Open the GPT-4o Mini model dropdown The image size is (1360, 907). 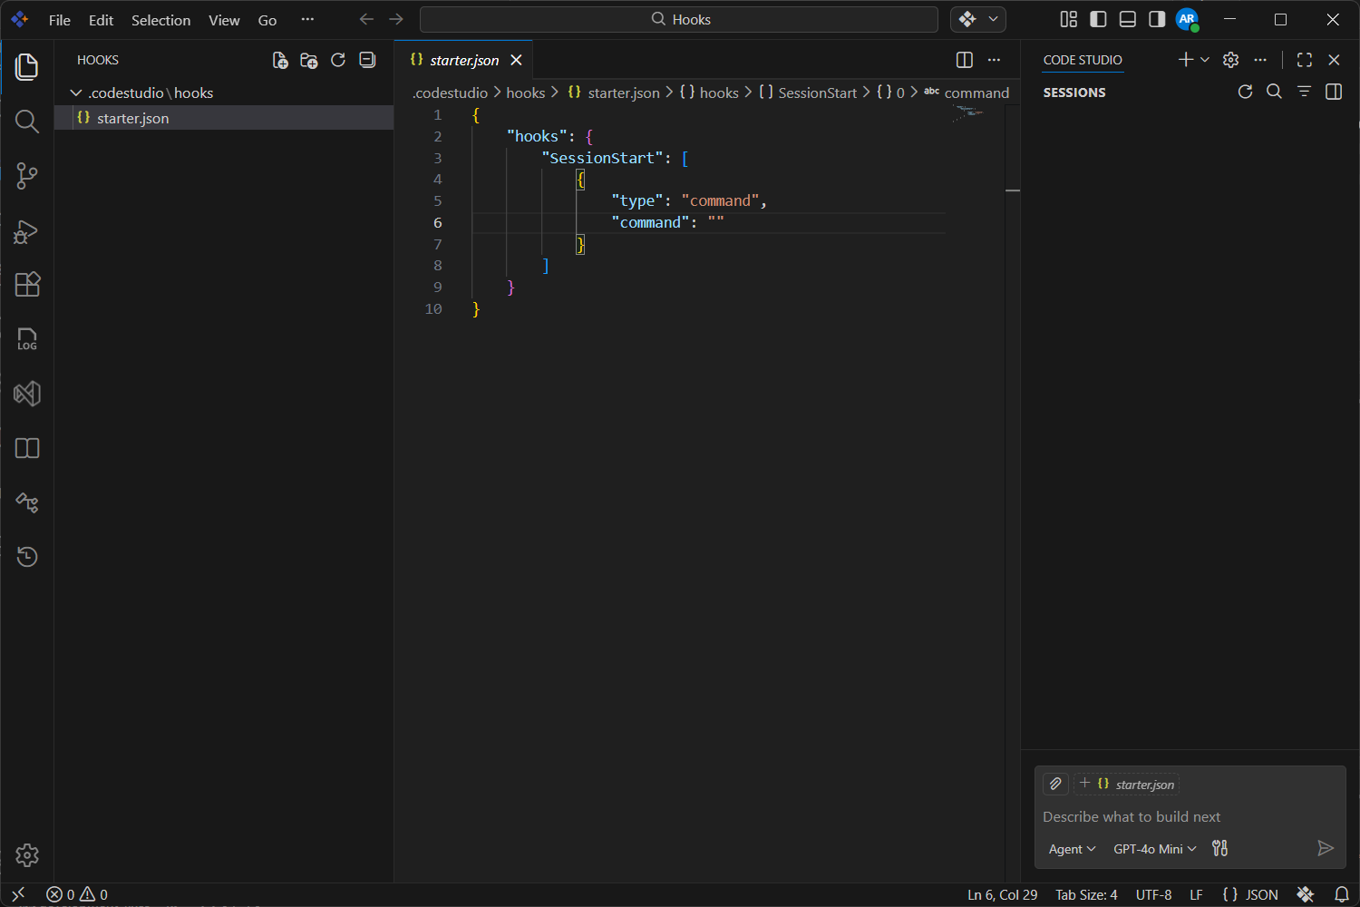[x=1153, y=849]
